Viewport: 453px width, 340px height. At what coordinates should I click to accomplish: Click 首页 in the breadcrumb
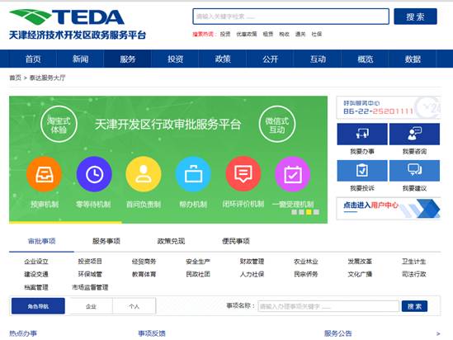pos(16,78)
